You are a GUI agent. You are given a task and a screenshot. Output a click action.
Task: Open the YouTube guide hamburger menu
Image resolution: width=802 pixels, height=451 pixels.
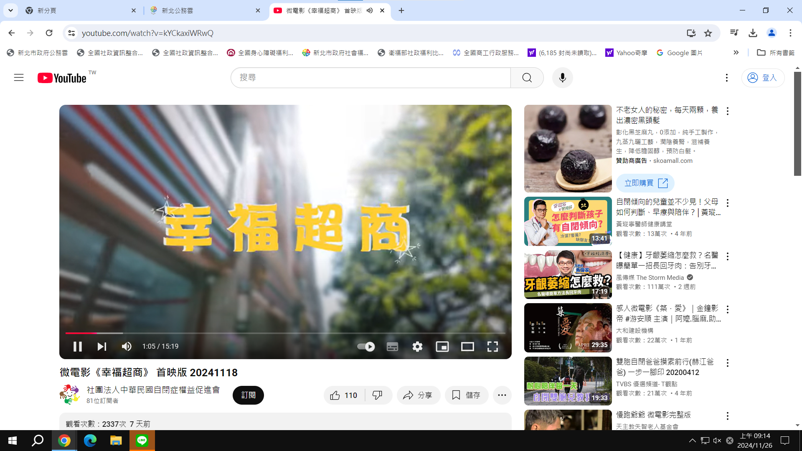(19, 78)
